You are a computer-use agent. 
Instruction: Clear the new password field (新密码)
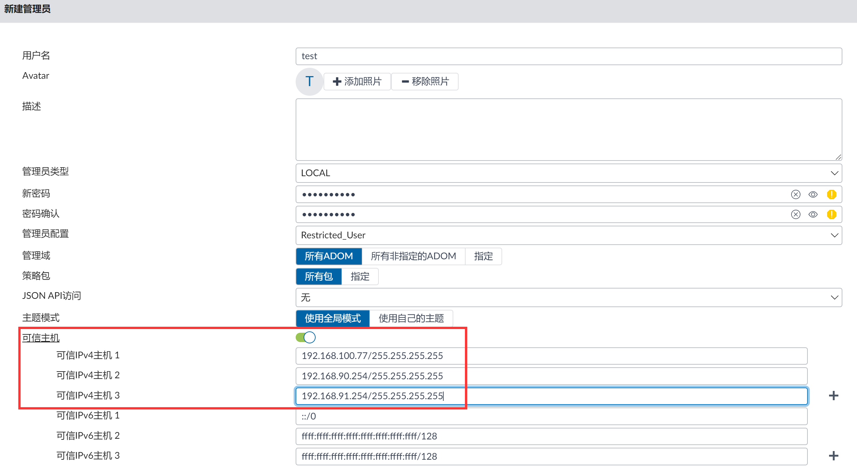tap(795, 194)
